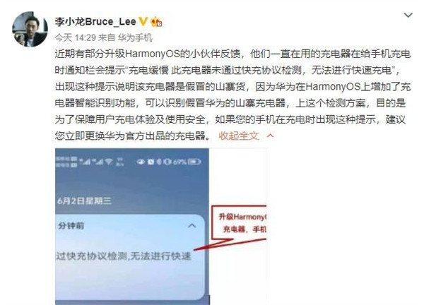Click the Wi-Fi icon in phone status bar

tap(109, 162)
